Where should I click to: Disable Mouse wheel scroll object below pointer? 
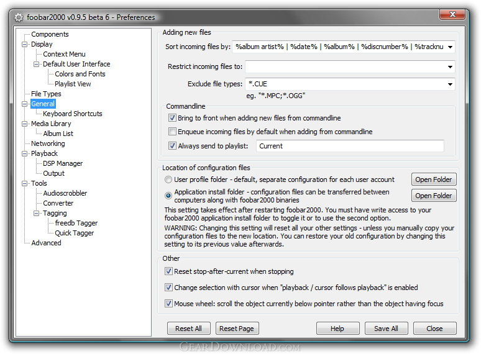168,304
